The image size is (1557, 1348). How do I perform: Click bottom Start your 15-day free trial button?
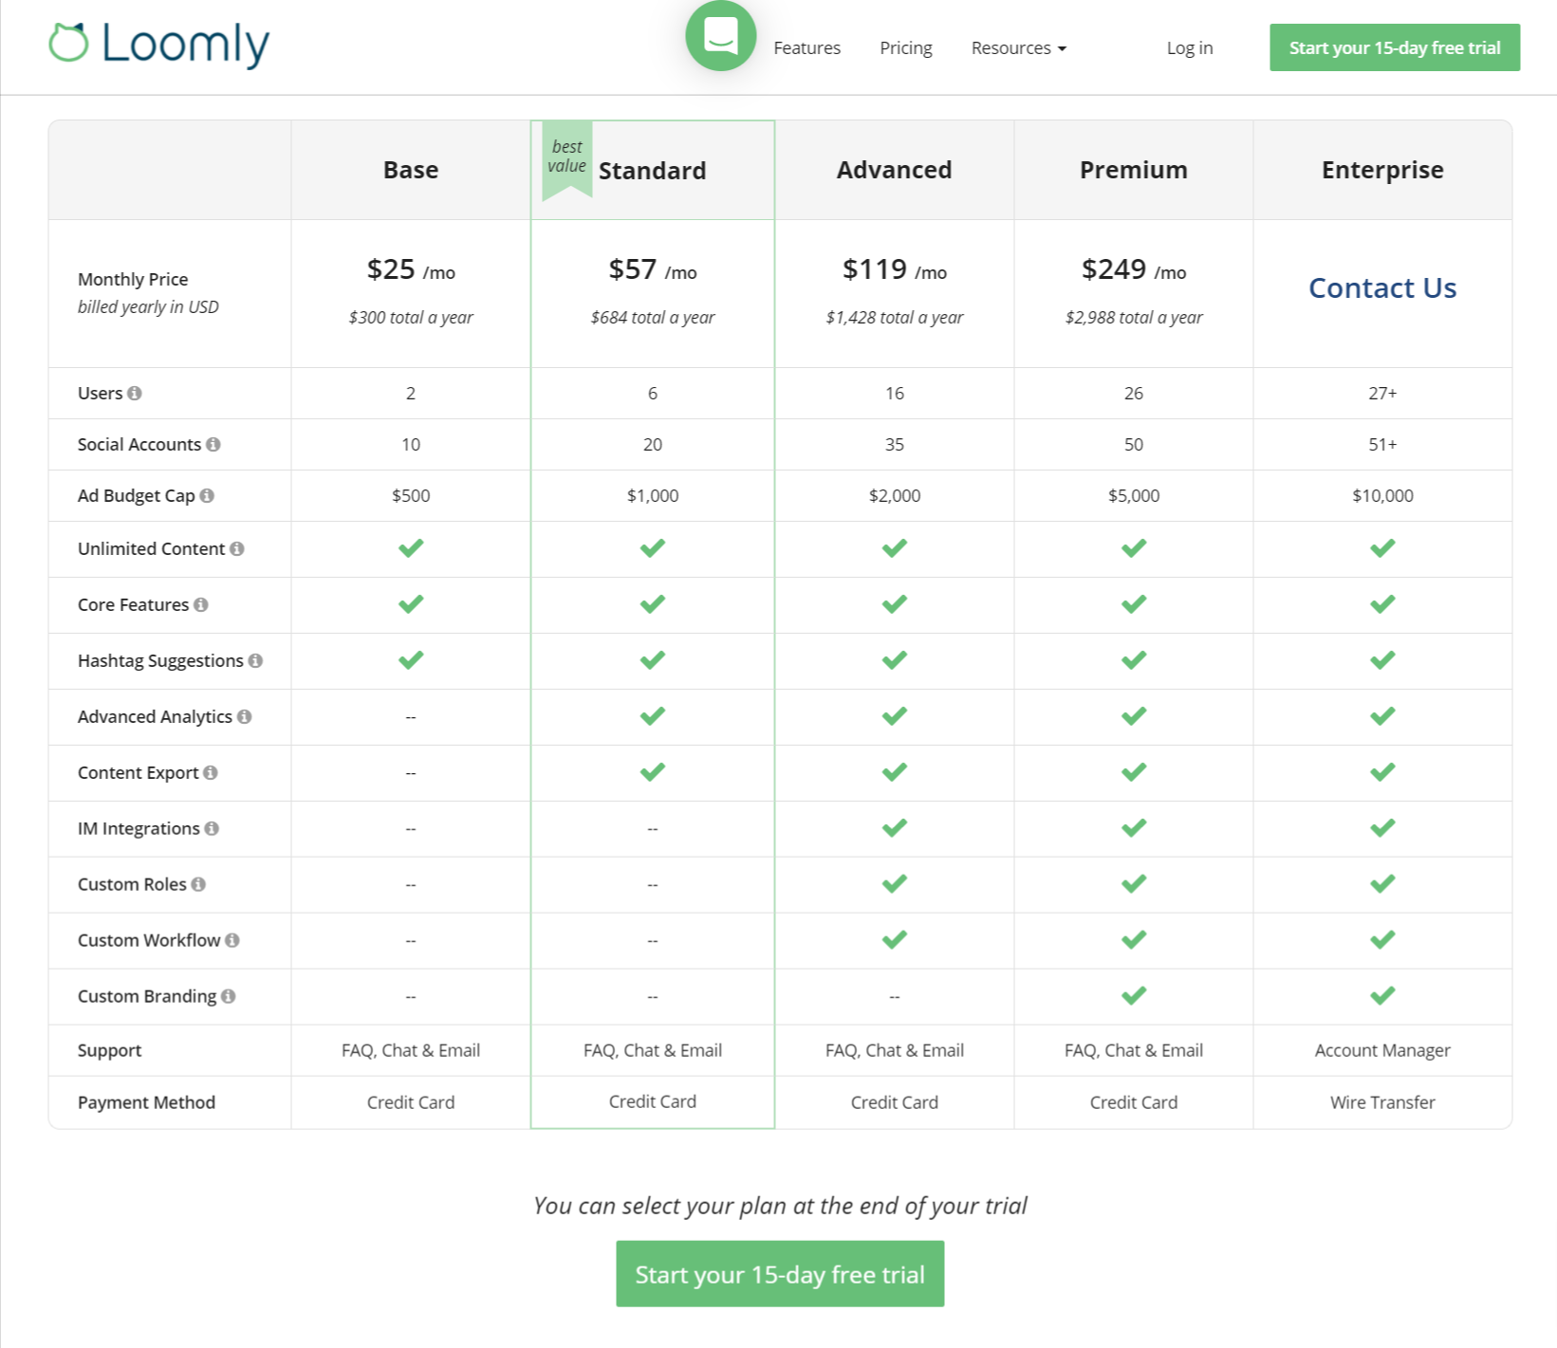coord(780,1274)
